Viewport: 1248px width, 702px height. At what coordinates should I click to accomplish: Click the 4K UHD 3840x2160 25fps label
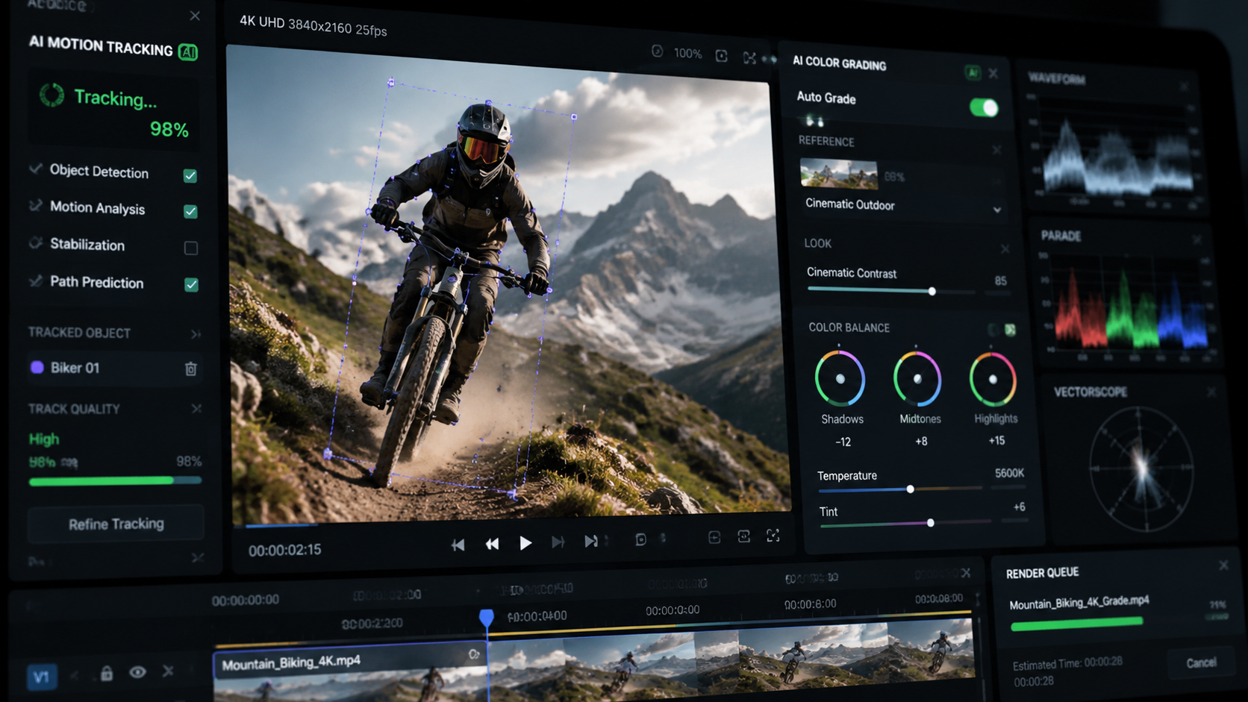coord(313,25)
